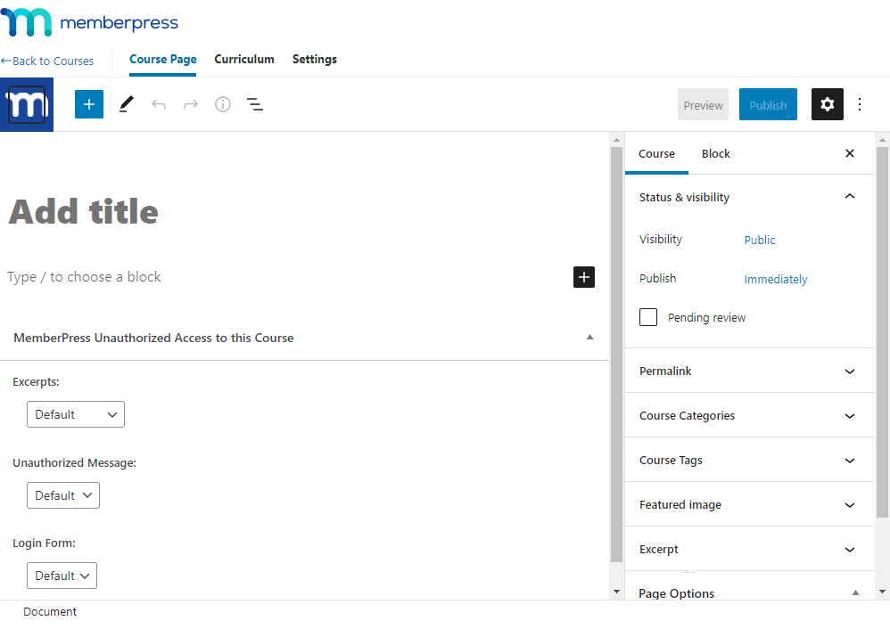Image resolution: width=890 pixels, height=637 pixels.
Task: Open the Login Form dropdown
Action: point(62,576)
